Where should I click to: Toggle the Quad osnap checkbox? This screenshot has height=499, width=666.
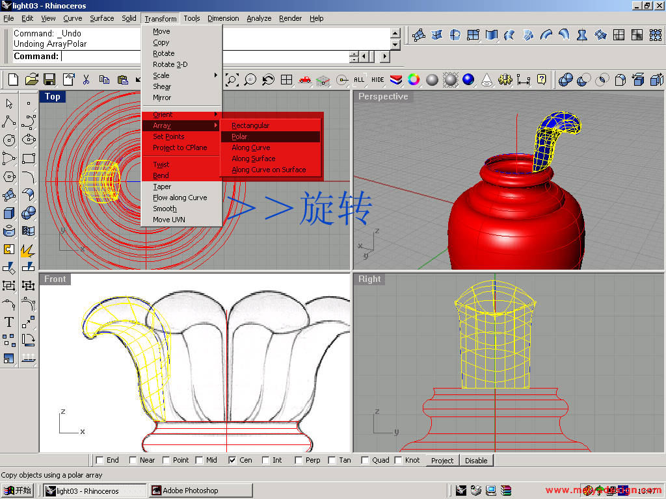[365, 460]
